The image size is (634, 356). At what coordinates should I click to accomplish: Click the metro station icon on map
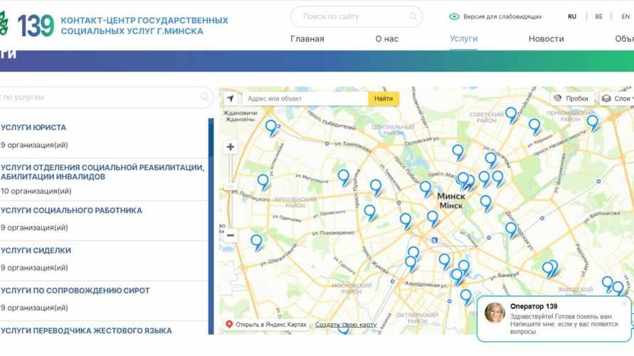coord(434,240)
